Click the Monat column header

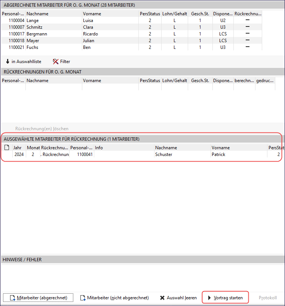33,147
